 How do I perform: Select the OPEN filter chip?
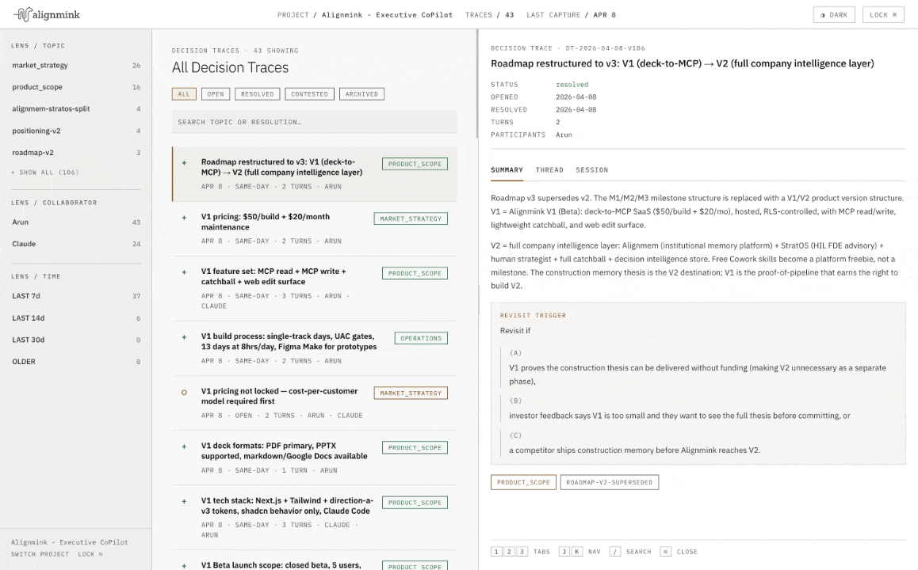(x=216, y=94)
